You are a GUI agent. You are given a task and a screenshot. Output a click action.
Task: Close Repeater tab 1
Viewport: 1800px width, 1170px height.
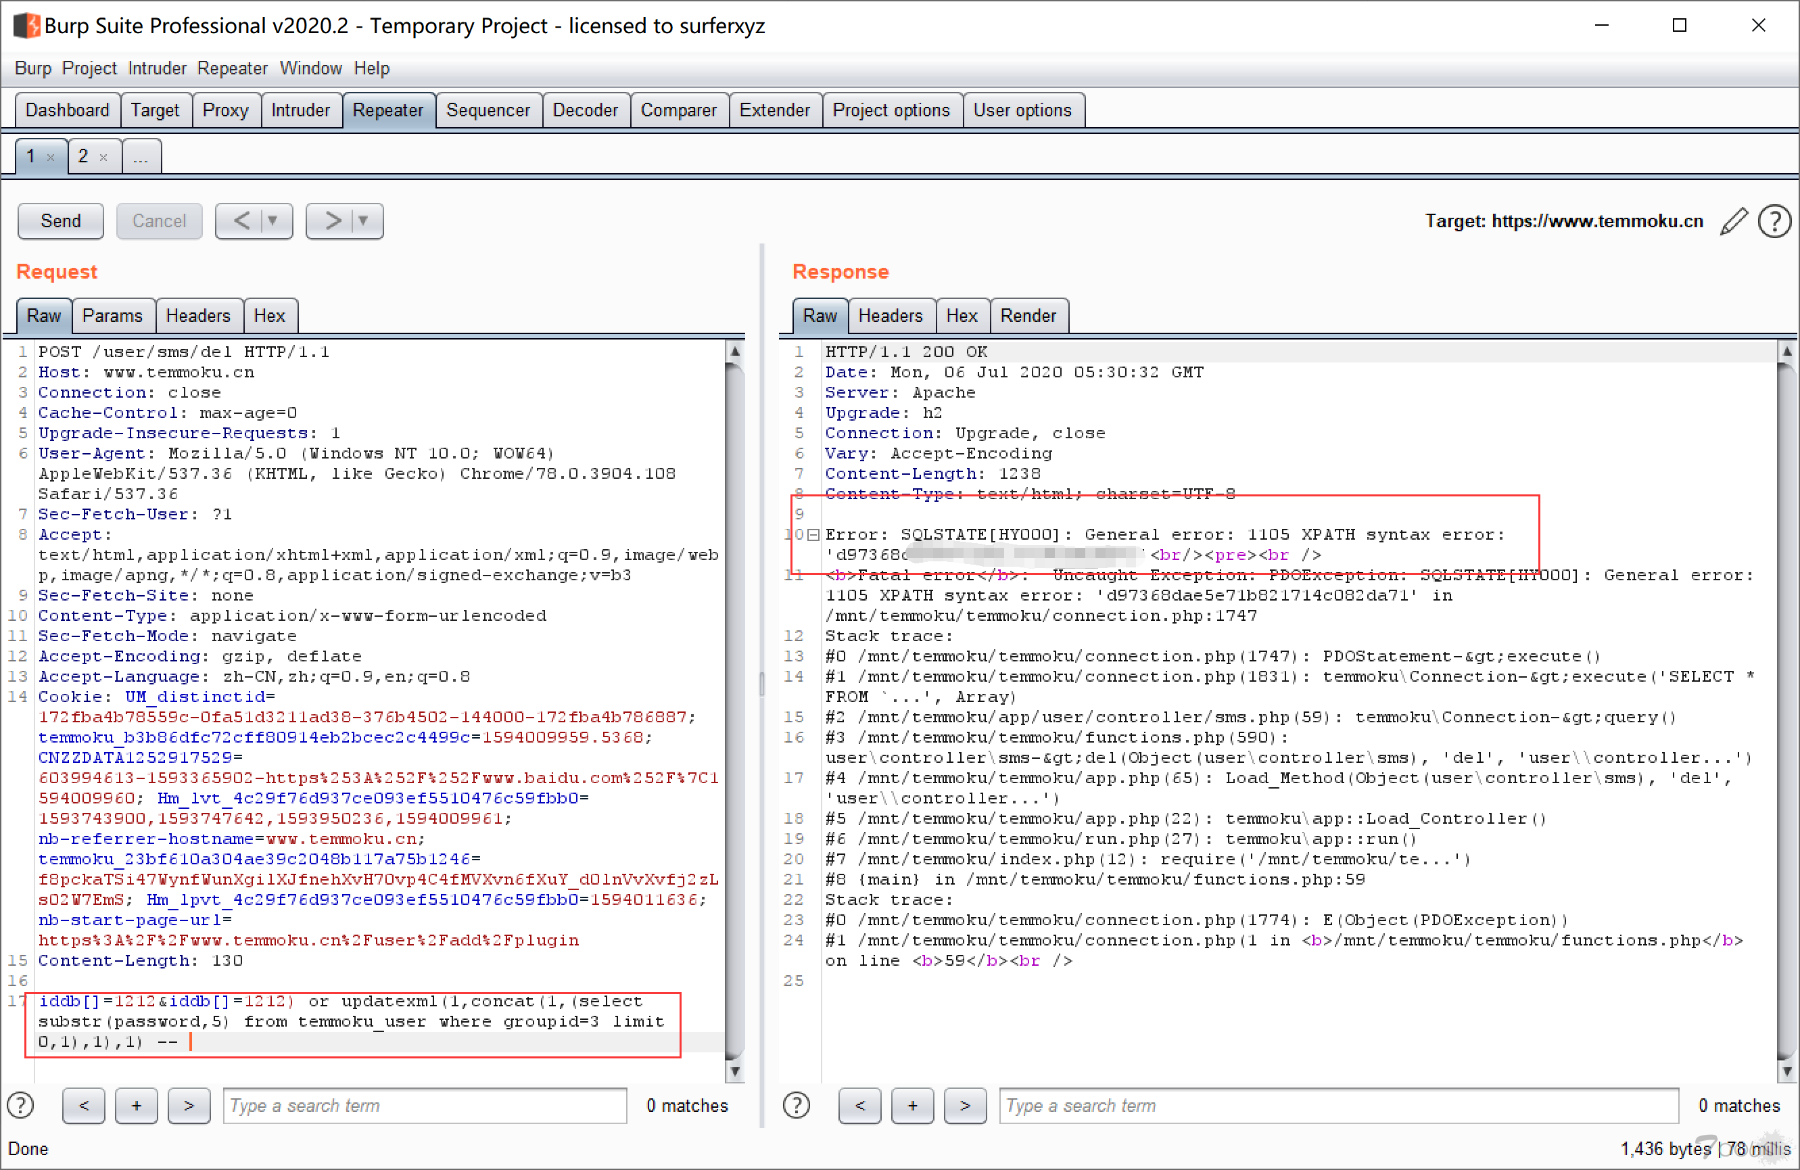[51, 158]
